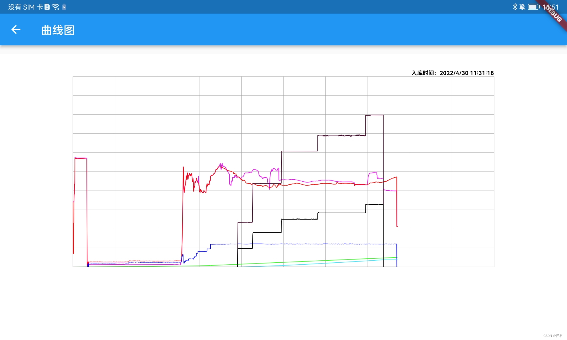The width and height of the screenshot is (567, 340).
Task: Click the Wi-Fi status icon
Action: [56, 7]
